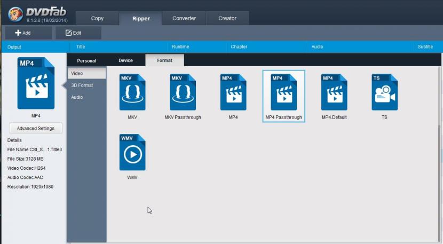Open the Edit tool
This screenshot has height=244, width=443.
pos(78,33)
